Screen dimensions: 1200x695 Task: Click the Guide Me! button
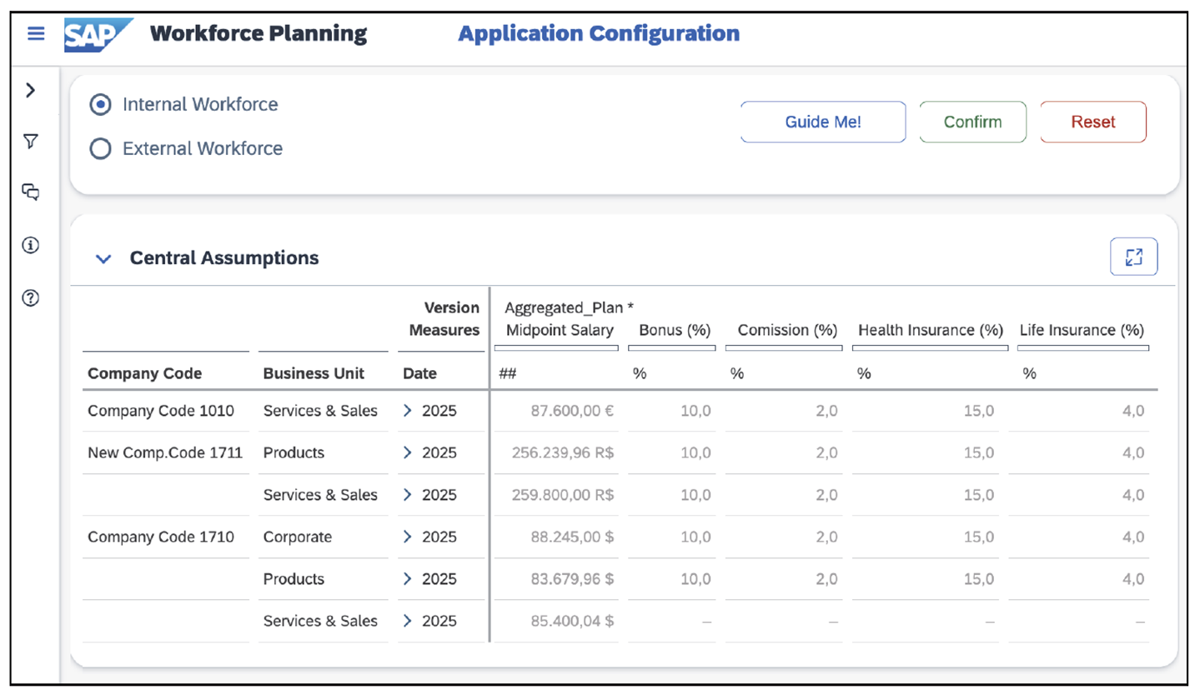pos(823,122)
